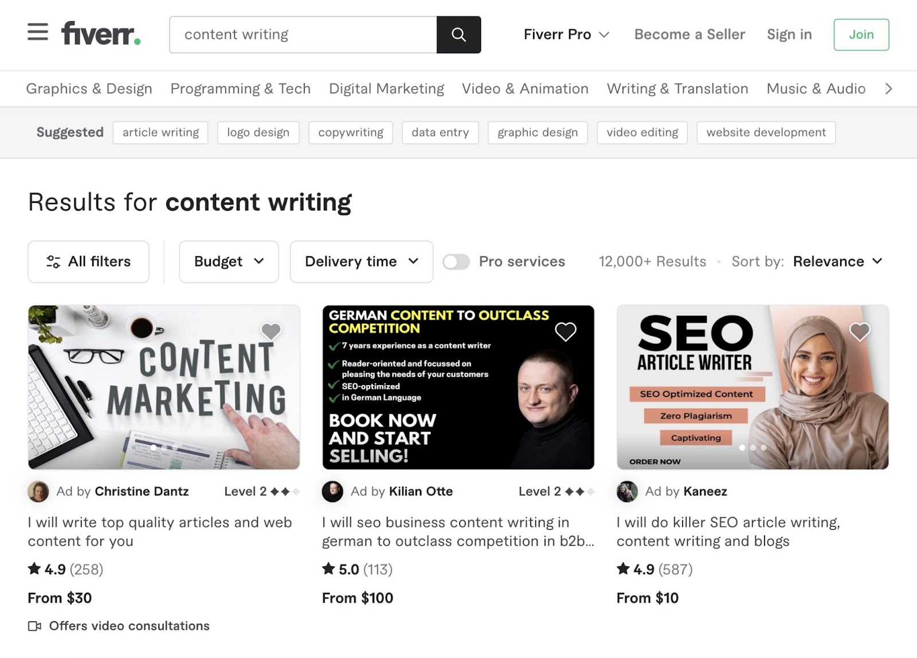917x658 pixels.
Task: Enable the Pro services toggle
Action: point(456,261)
